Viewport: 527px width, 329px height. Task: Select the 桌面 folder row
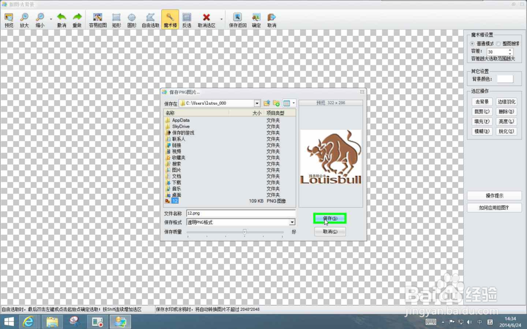[230, 195]
